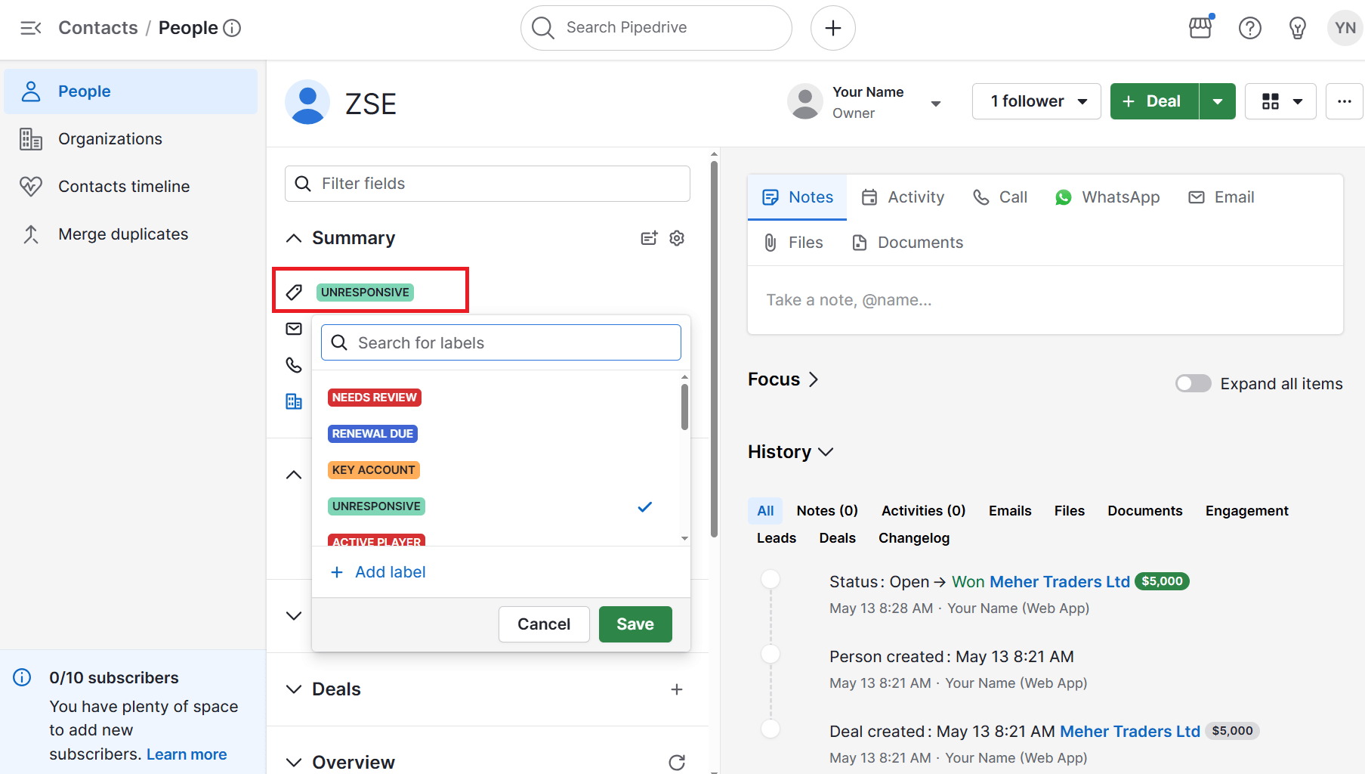Click the Contacts timeline heart icon
This screenshot has width=1365, height=774.
point(31,187)
